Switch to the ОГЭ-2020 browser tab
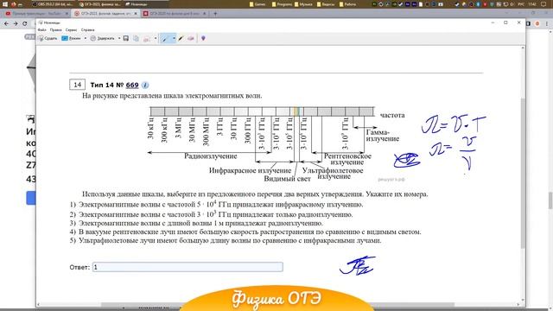Screen dimensions: 553x311 (174, 14)
